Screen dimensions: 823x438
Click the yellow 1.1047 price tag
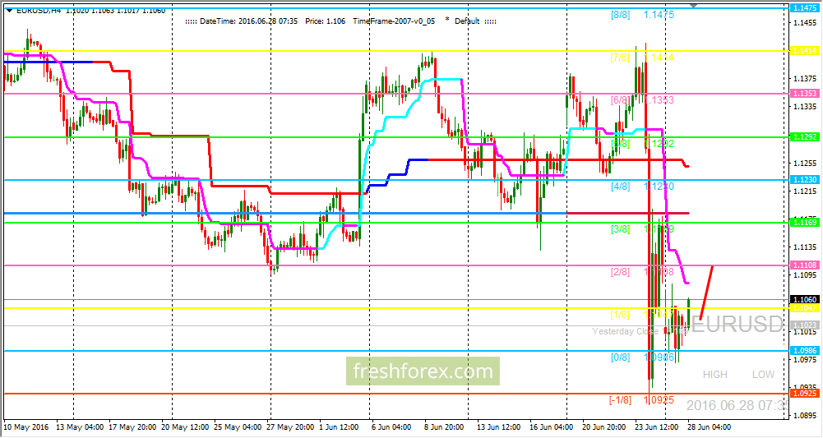pyautogui.click(x=805, y=308)
